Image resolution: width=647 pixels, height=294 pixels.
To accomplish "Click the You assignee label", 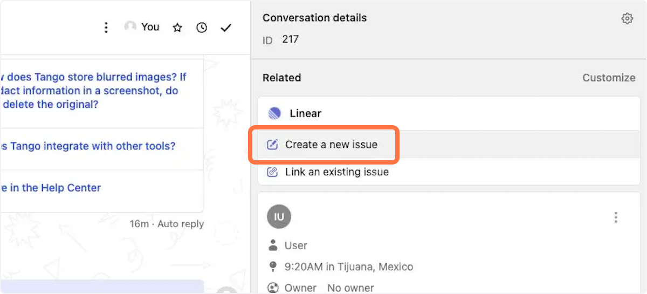I will click(x=150, y=27).
